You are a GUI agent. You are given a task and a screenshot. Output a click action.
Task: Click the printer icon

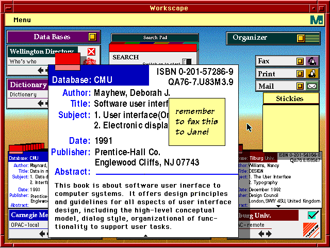click(x=312, y=74)
